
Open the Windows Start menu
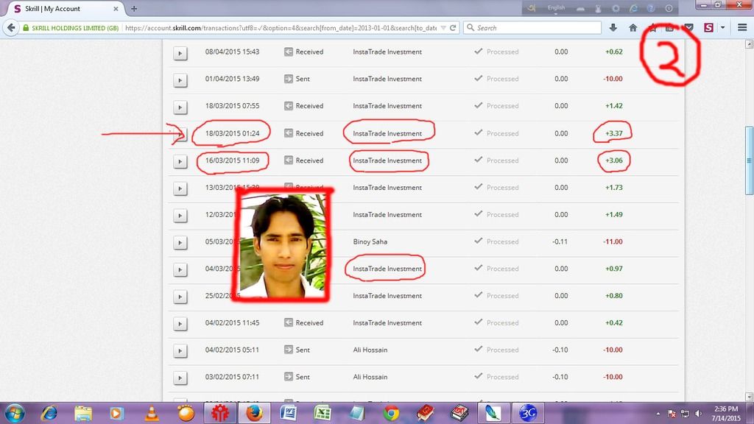pyautogui.click(x=15, y=413)
